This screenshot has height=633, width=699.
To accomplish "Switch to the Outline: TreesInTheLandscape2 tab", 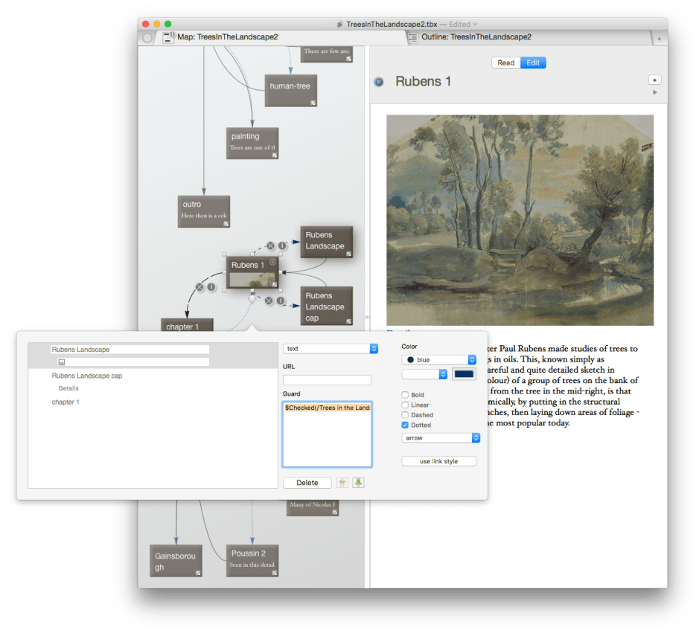I will pyautogui.click(x=476, y=36).
